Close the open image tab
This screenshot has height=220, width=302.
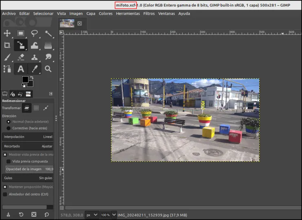coord(79,24)
